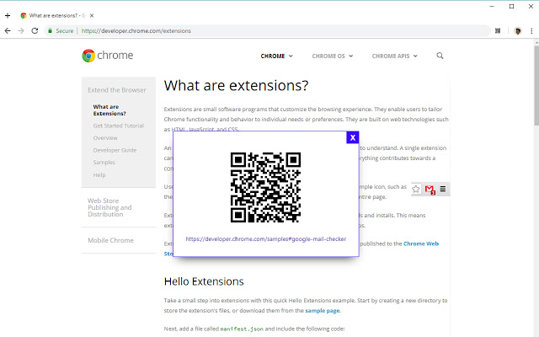
Task: Open the google-mail-checker samples URL link
Action: point(266,239)
